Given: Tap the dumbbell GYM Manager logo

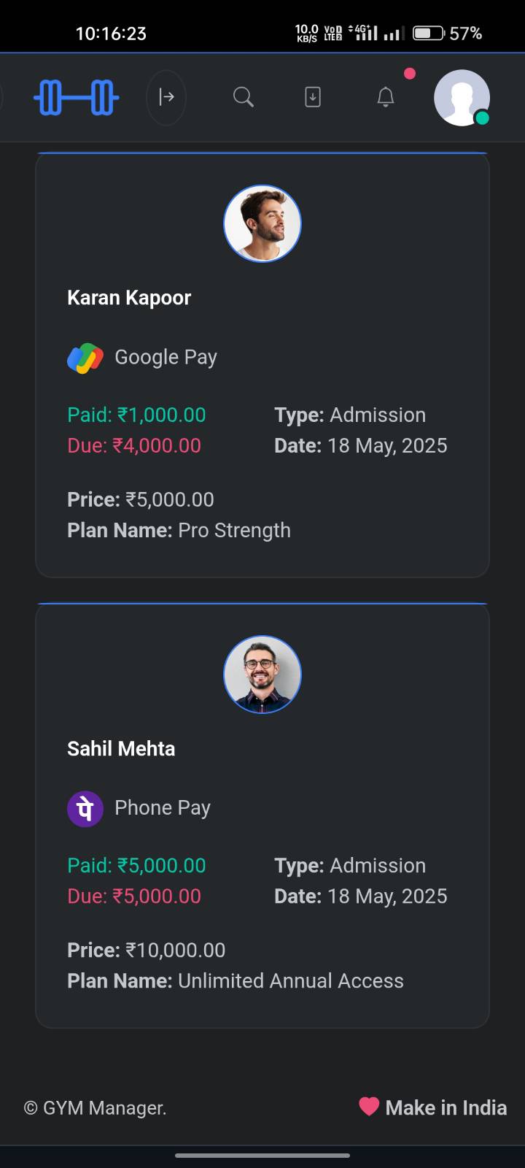Looking at the screenshot, I should pyautogui.click(x=77, y=97).
